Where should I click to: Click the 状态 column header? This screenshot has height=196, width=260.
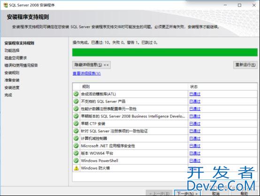click(223, 86)
